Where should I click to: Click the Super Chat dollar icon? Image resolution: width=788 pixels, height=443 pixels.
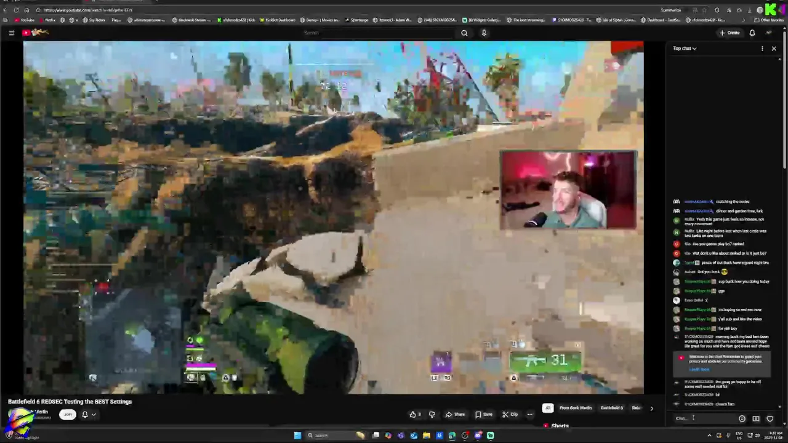tap(756, 418)
